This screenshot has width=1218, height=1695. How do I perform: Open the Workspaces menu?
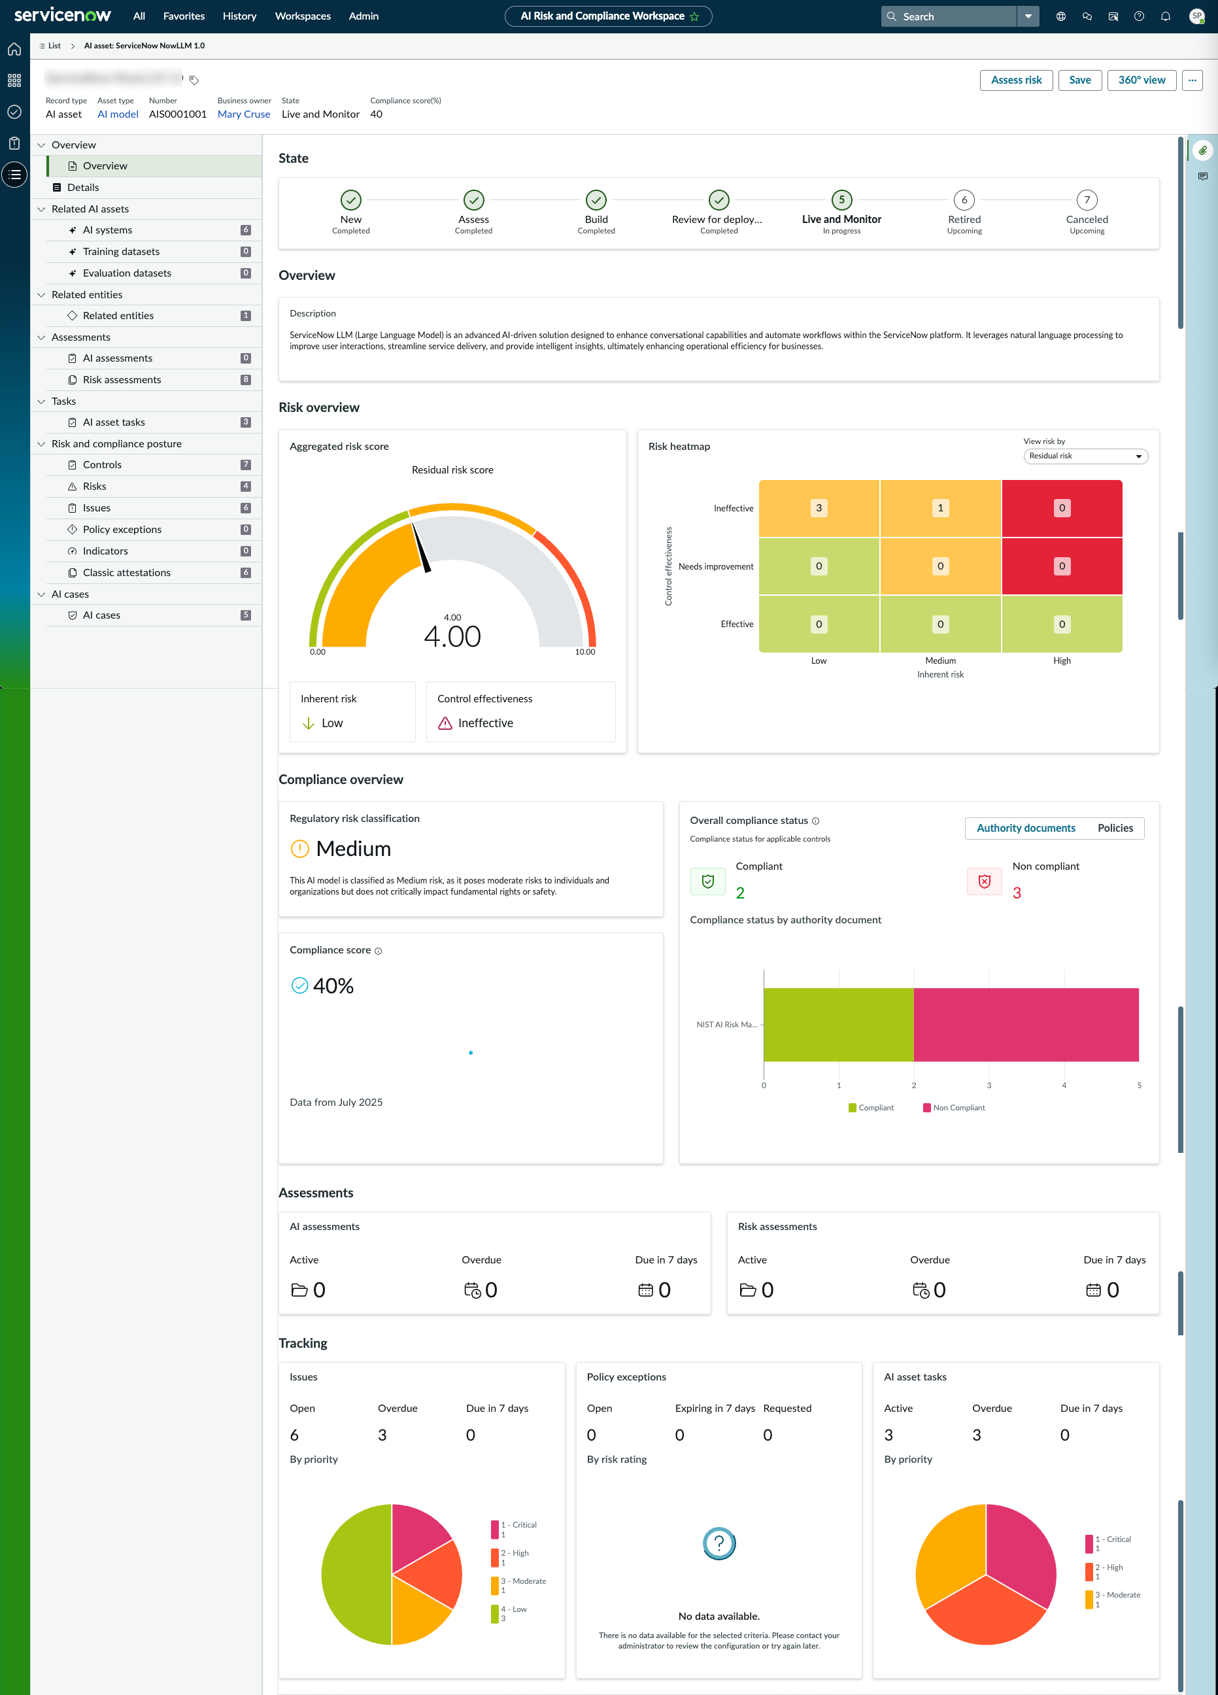pos(303,16)
